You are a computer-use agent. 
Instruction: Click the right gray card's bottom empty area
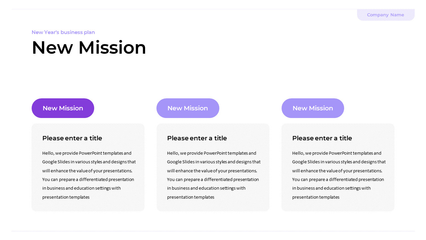[x=338, y=206]
